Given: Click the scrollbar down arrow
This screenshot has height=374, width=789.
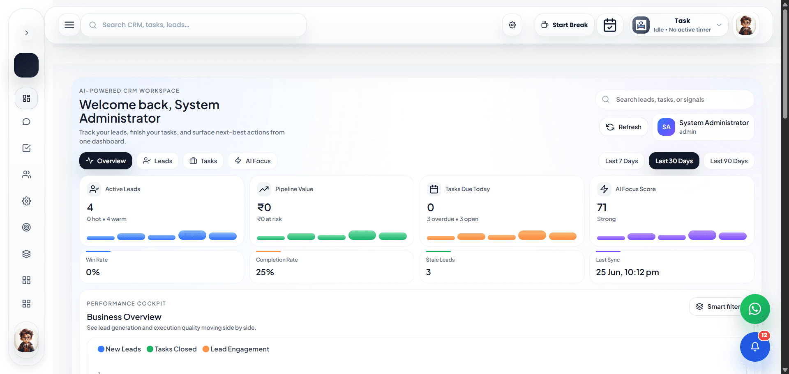Looking at the screenshot, I should click(x=785, y=370).
